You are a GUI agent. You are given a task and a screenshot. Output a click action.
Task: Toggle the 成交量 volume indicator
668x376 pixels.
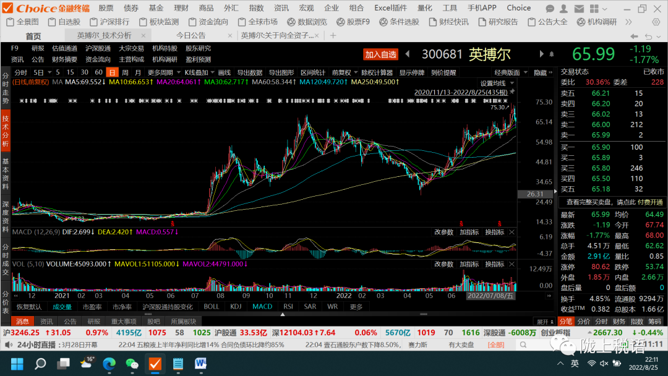(x=62, y=307)
